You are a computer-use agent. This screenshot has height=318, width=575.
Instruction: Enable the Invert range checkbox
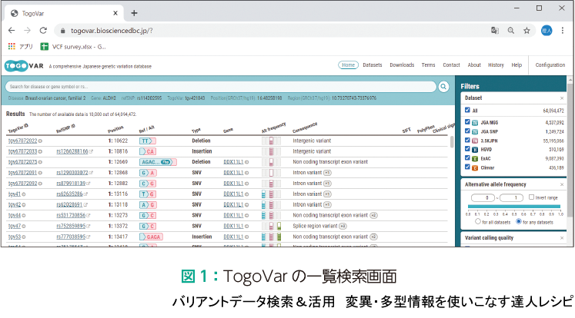(x=532, y=197)
